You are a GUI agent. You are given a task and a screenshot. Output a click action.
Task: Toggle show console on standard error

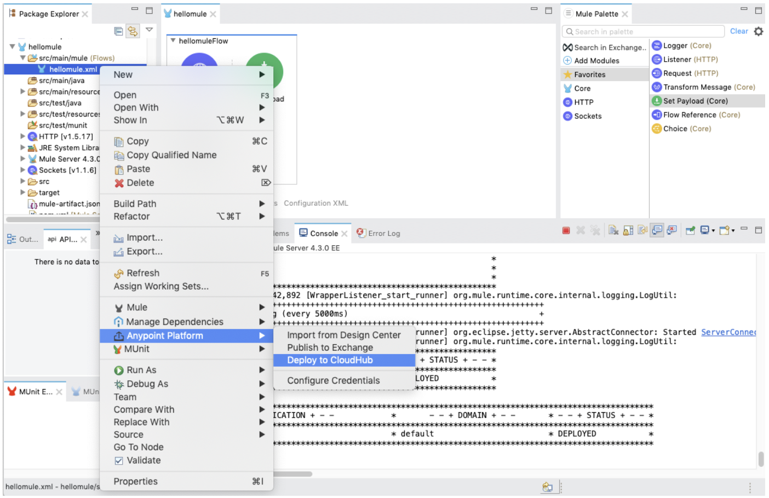click(x=672, y=230)
